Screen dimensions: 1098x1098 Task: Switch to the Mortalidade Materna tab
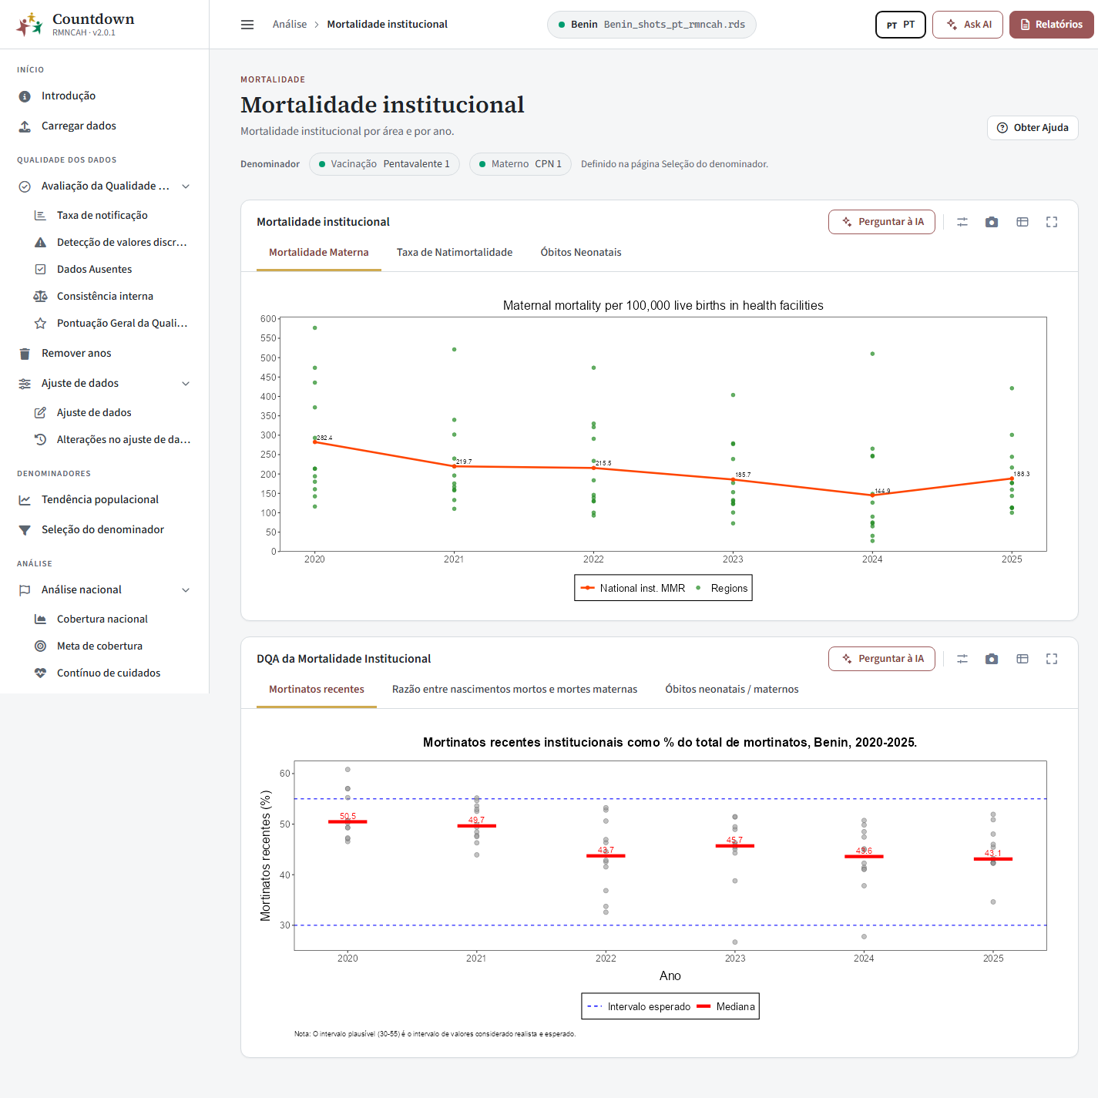[x=319, y=253]
